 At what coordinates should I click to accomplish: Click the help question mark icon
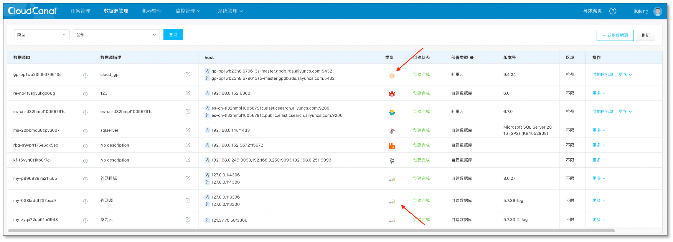click(x=613, y=11)
